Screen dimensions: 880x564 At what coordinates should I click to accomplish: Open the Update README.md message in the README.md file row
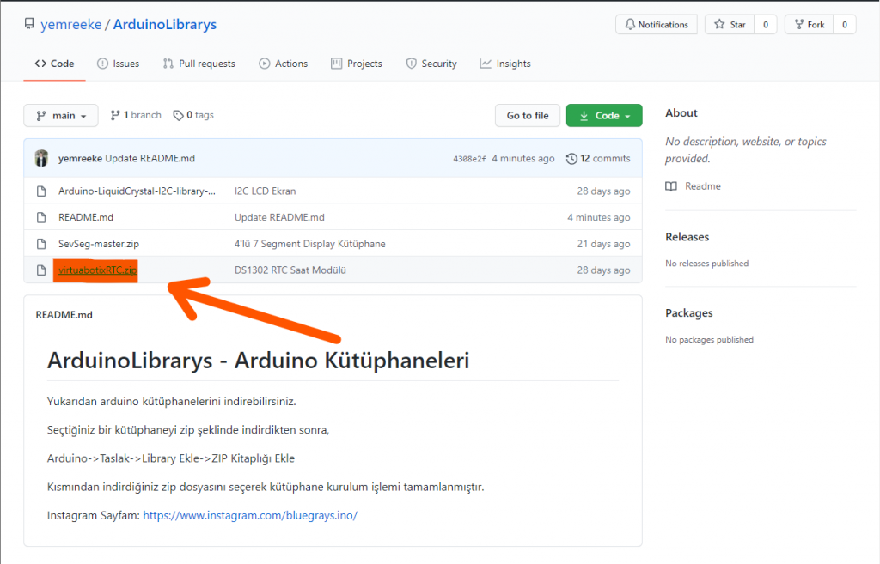(x=279, y=217)
